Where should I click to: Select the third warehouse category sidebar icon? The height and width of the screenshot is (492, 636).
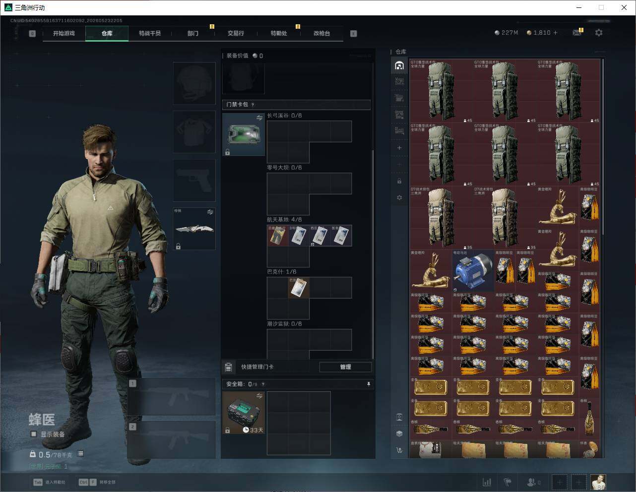point(399,98)
